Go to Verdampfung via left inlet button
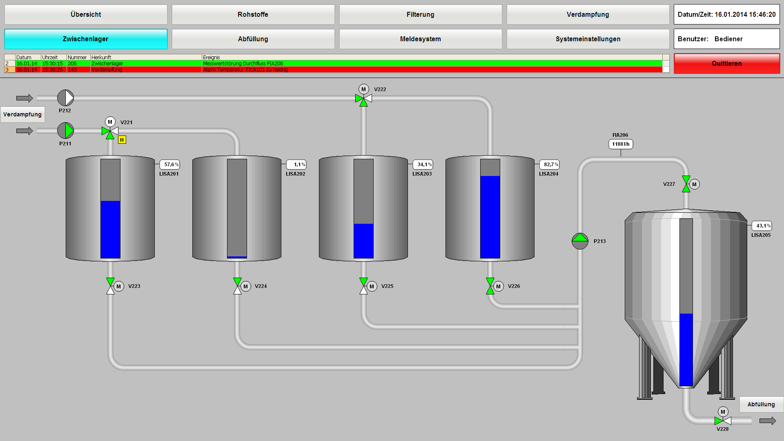This screenshot has height=441, width=784. (22, 114)
